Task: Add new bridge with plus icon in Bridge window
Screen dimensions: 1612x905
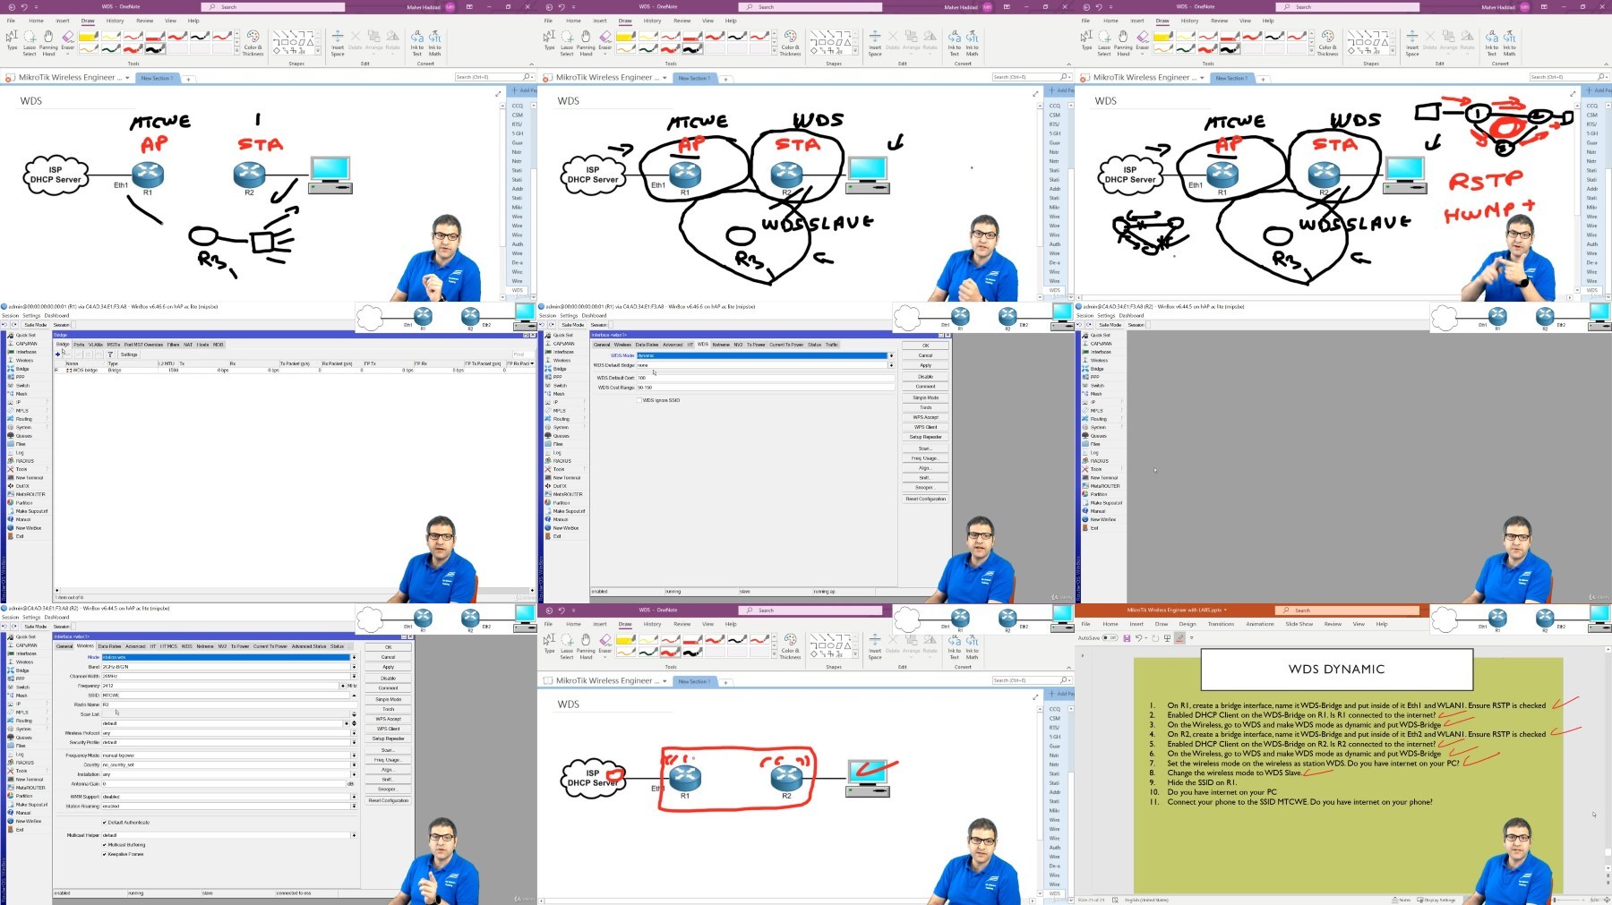Action: coord(58,354)
